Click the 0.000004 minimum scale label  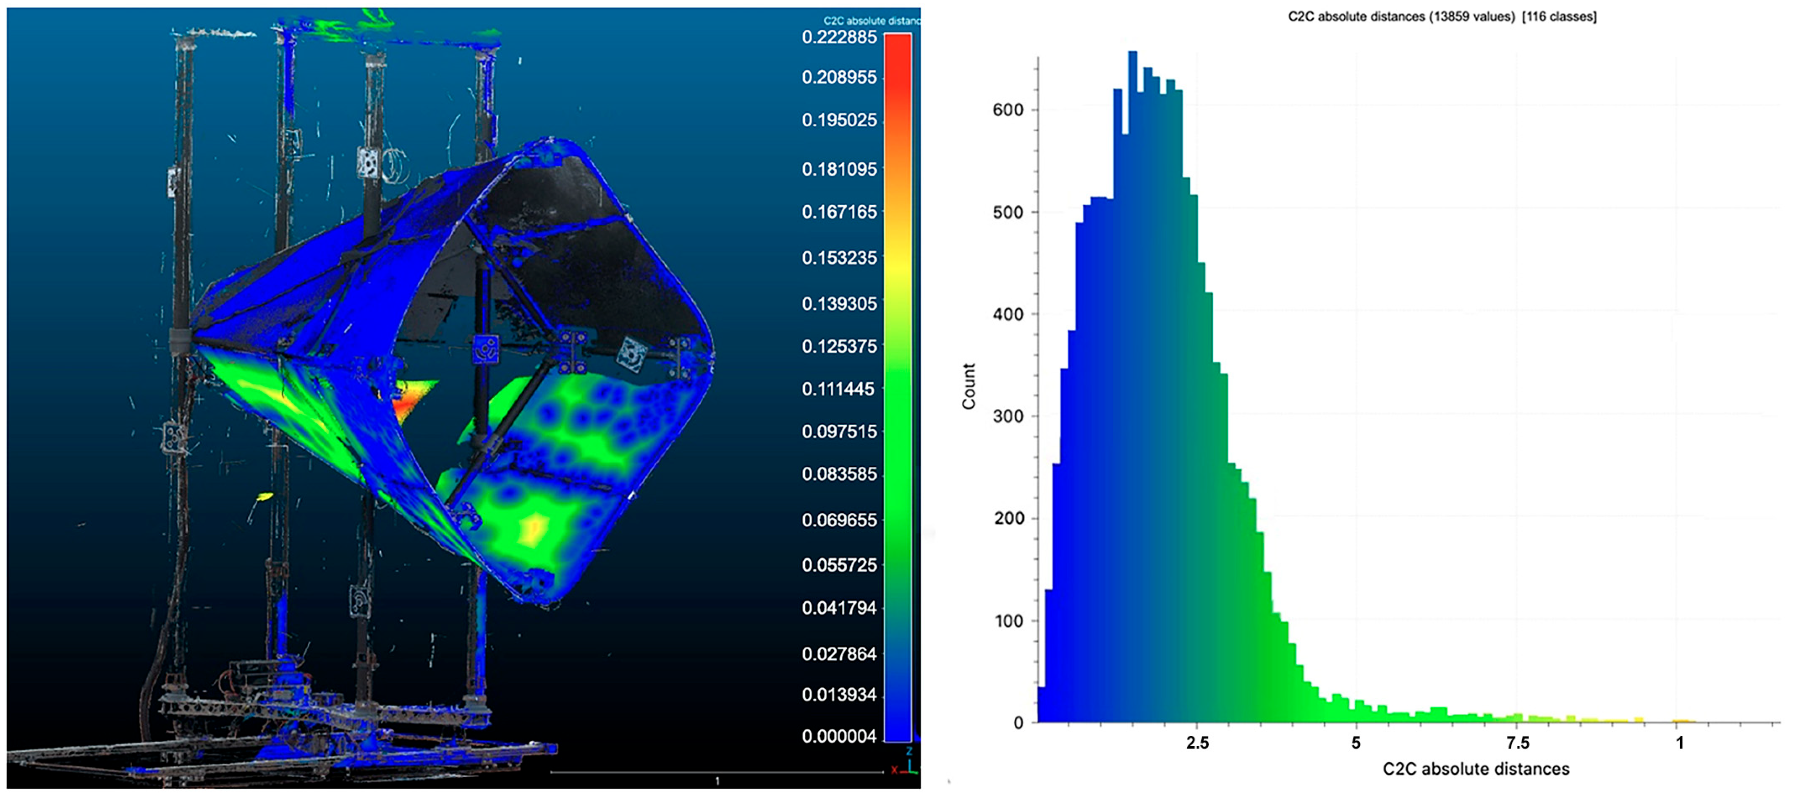[839, 736]
